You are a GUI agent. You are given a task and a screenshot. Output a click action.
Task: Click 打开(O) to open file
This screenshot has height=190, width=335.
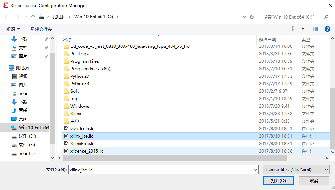click(278, 181)
